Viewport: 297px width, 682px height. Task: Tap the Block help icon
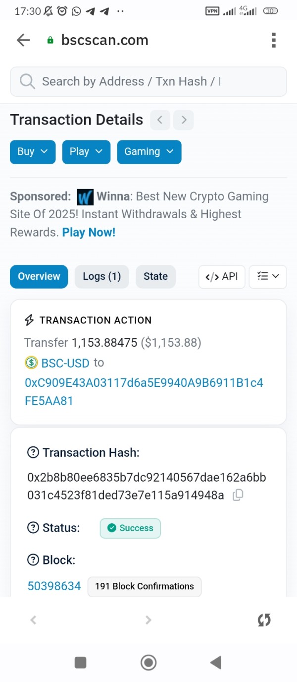(33, 560)
